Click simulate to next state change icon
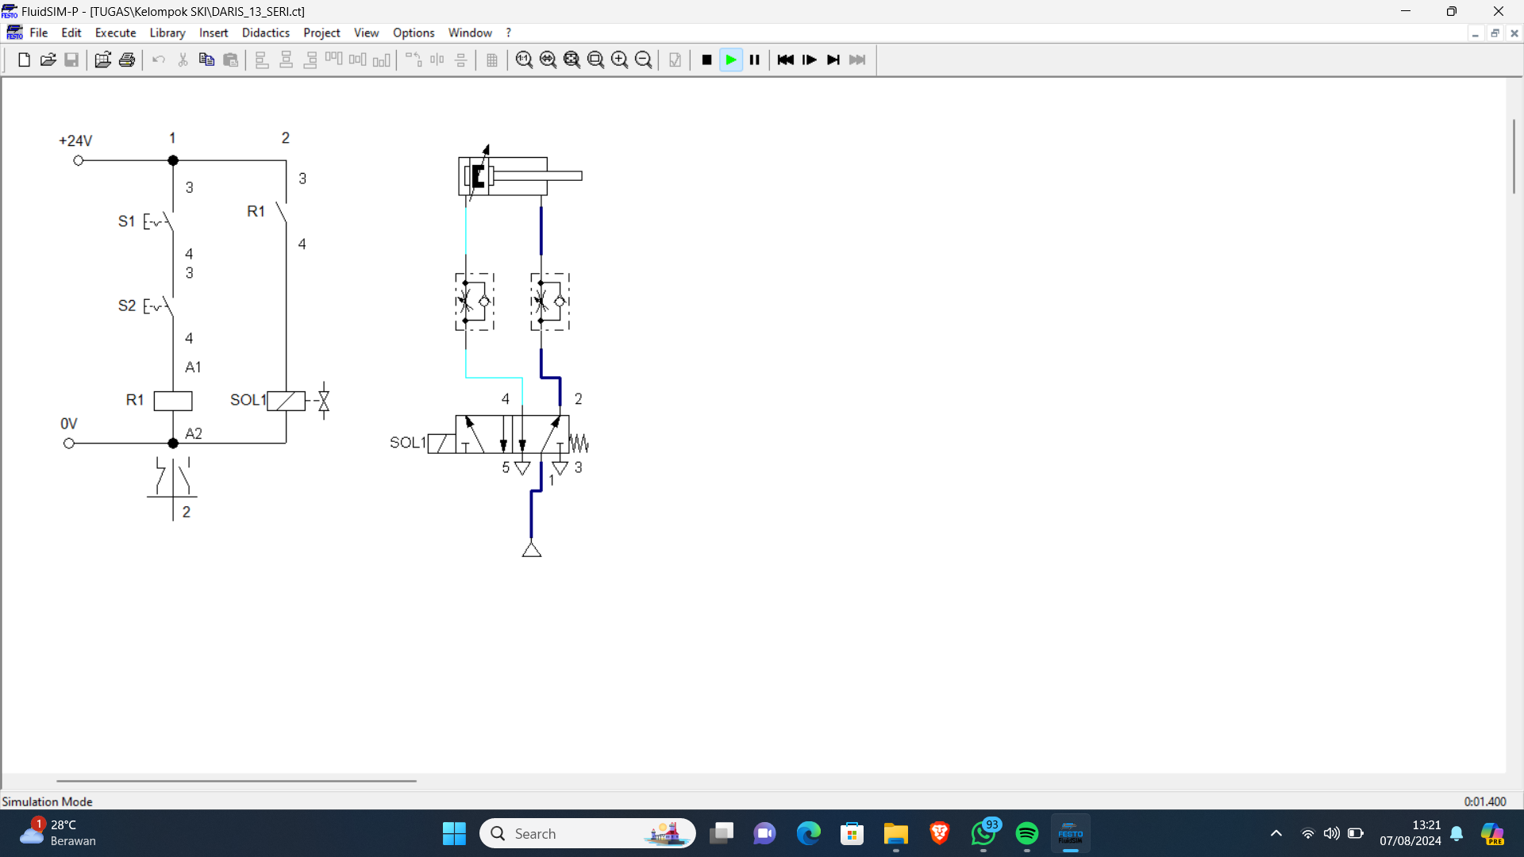 pos(833,60)
